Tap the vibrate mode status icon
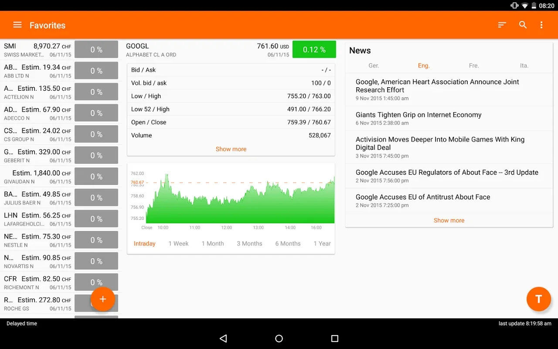The width and height of the screenshot is (558, 349). tap(514, 6)
